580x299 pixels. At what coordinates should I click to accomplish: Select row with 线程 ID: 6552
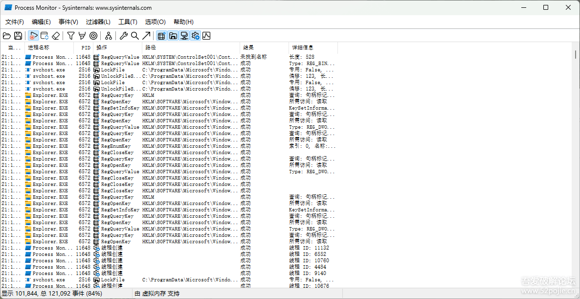169,254
